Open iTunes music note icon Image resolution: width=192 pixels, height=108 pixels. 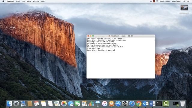point(105,103)
